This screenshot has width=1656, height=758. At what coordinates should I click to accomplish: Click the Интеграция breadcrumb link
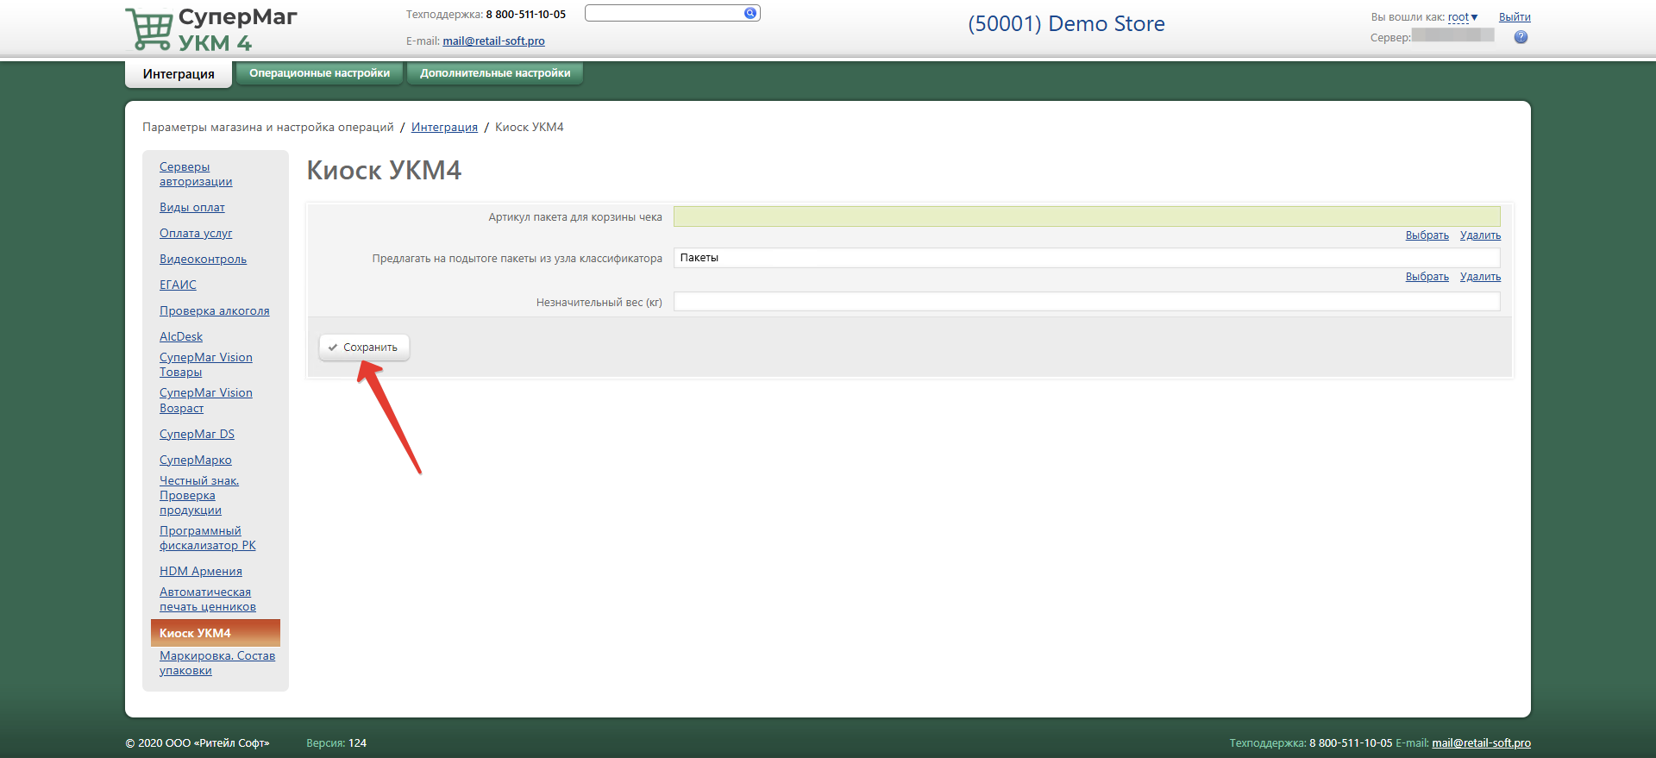pos(444,128)
